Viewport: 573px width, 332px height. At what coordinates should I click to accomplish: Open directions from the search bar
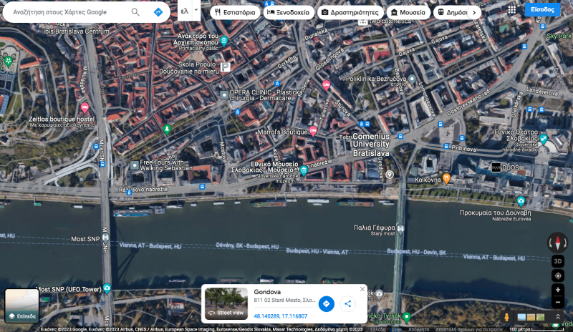coord(158,12)
